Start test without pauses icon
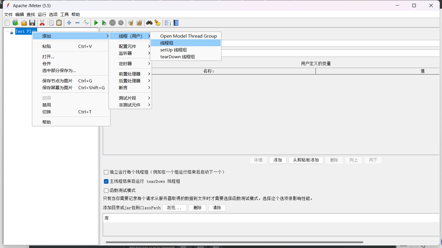This screenshot has width=442, height=248. click(104, 23)
